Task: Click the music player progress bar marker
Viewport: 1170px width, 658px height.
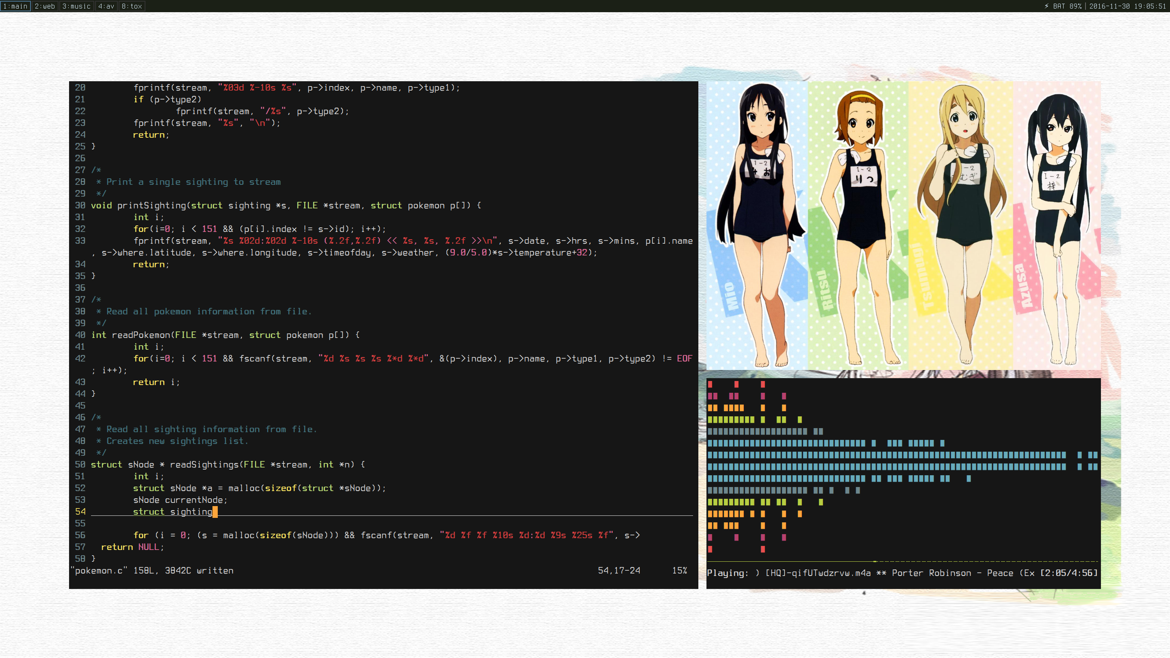Action: pos(875,561)
